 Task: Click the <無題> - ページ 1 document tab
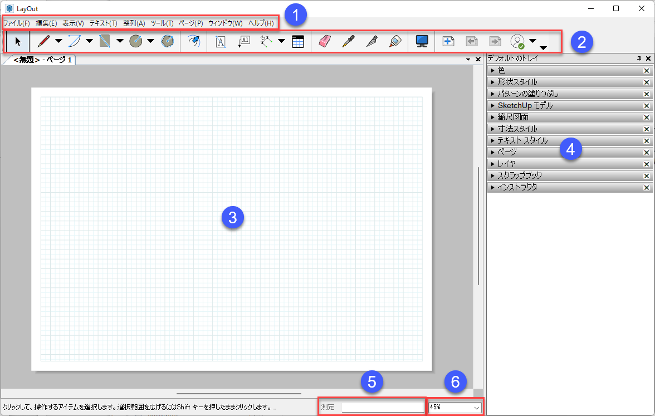[42, 60]
